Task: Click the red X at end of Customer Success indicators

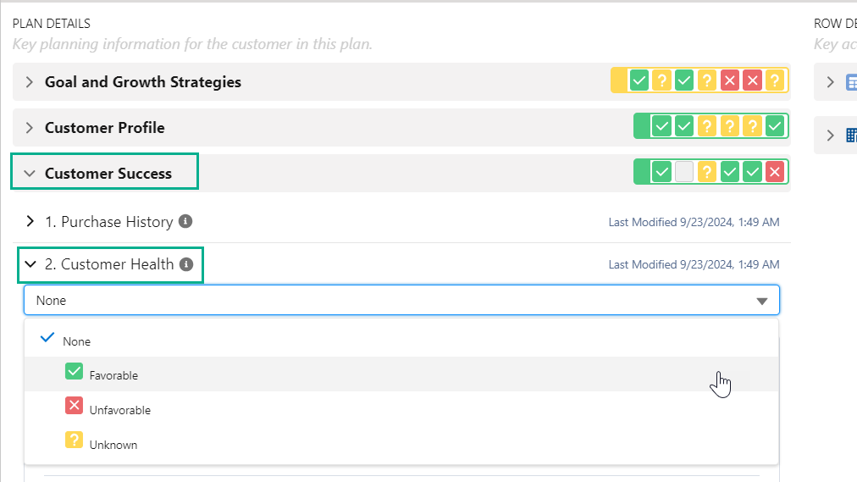Action: [x=774, y=172]
